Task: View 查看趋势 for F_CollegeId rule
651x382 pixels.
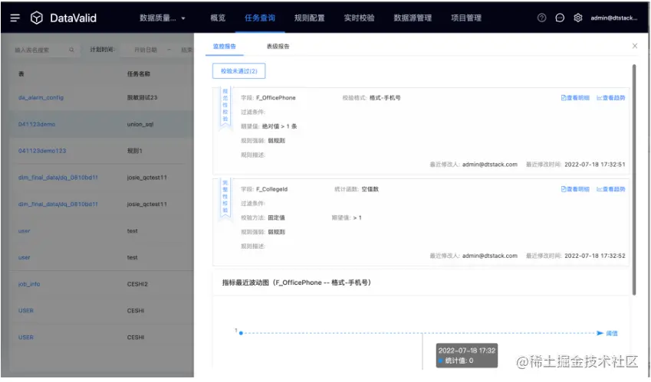Action: tap(610, 189)
